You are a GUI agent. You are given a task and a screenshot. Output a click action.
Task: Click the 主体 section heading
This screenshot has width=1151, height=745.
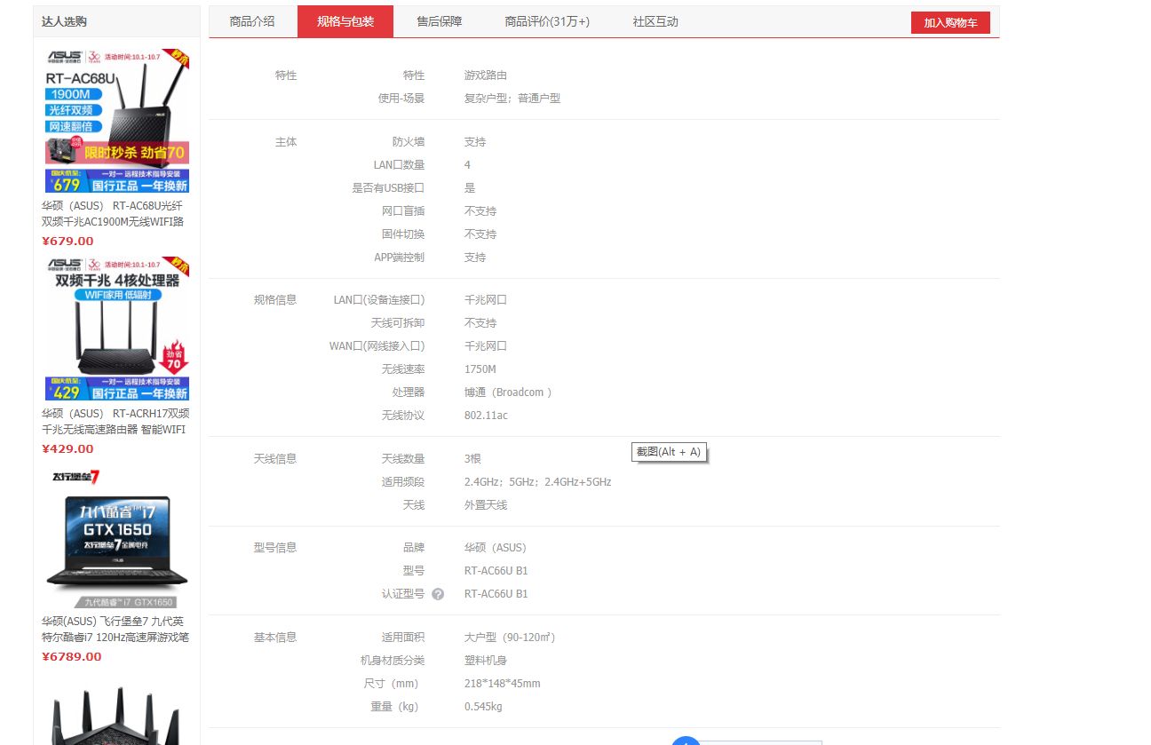[286, 142]
